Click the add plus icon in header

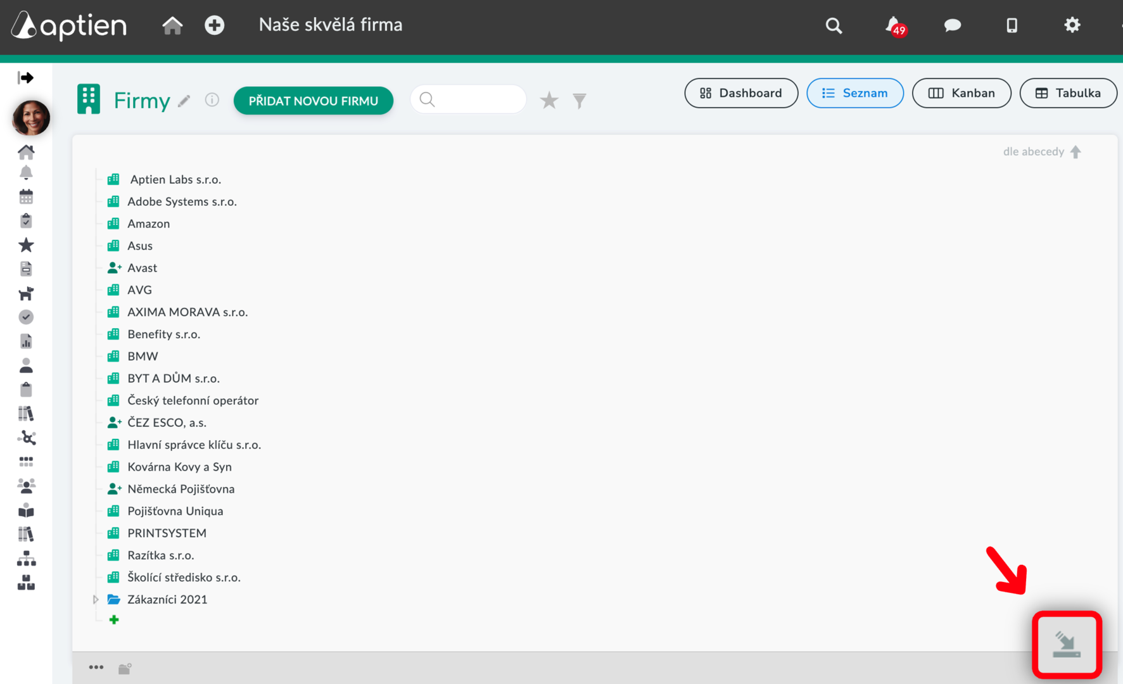coord(214,25)
